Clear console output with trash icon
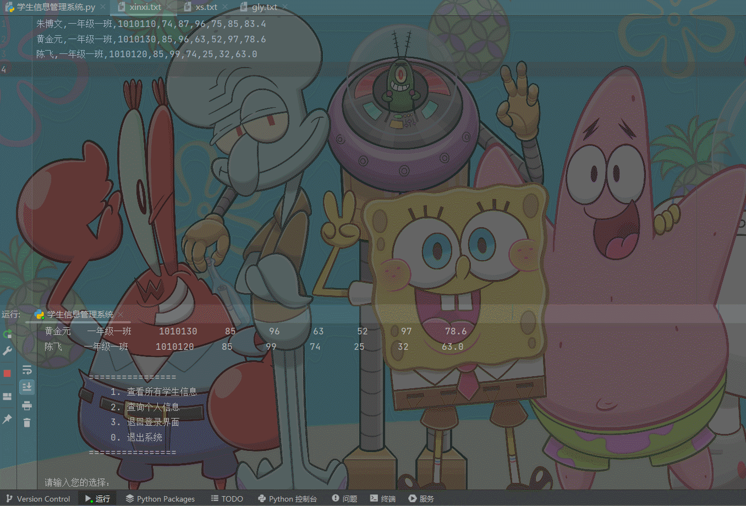 tap(27, 422)
